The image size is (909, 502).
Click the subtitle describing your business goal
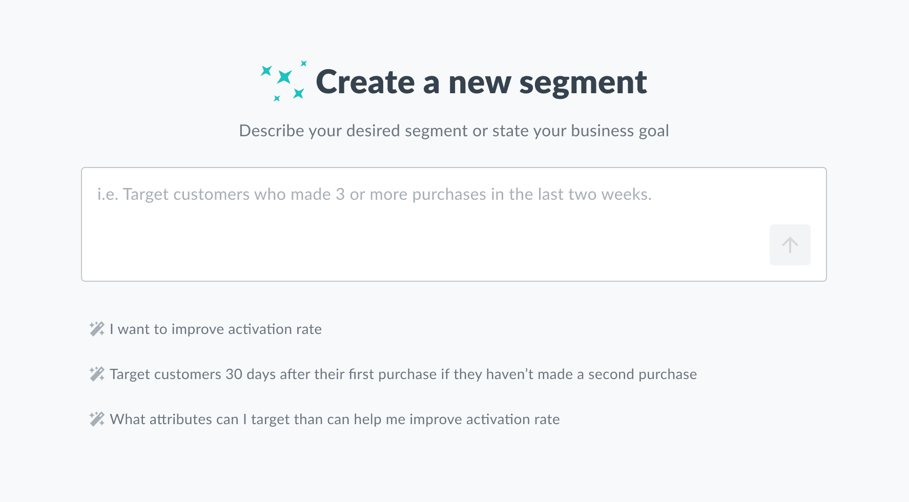coord(454,131)
